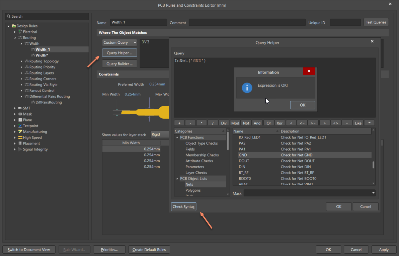Click the Routing category icon

20,38
